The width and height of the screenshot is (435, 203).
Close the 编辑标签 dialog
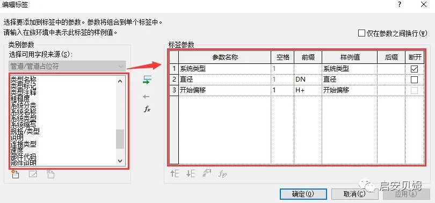click(423, 4)
